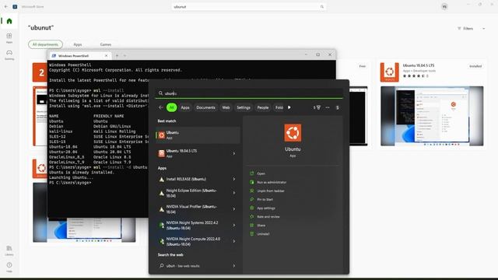The height and width of the screenshot is (280, 498).
Task: Open Gaming section in Store sidebar
Action: (9, 54)
